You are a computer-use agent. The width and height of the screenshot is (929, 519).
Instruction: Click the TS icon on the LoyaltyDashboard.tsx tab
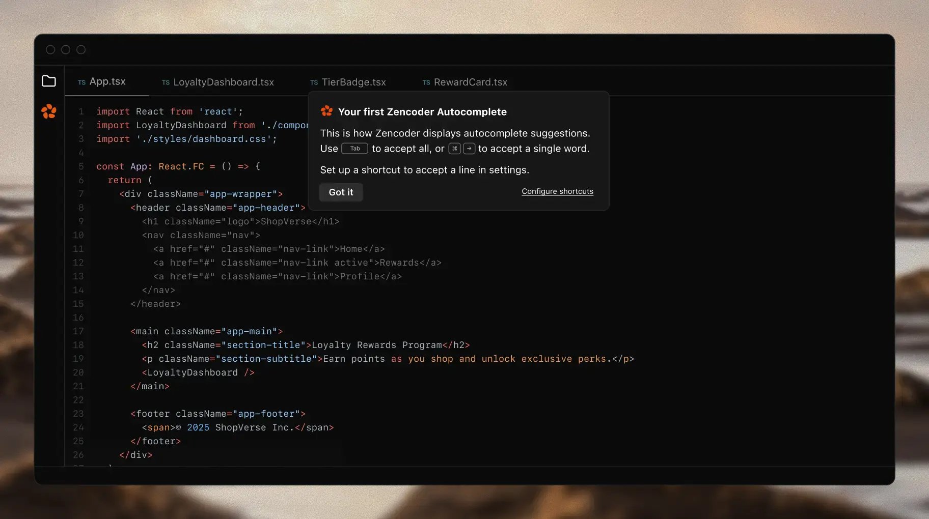(x=166, y=82)
